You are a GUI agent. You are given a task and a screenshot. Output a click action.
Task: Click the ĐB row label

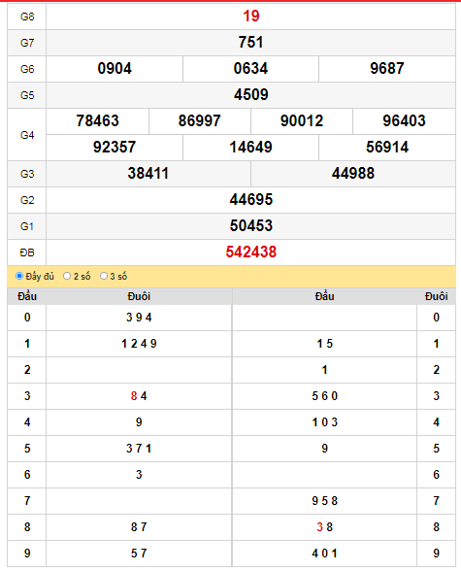point(27,252)
